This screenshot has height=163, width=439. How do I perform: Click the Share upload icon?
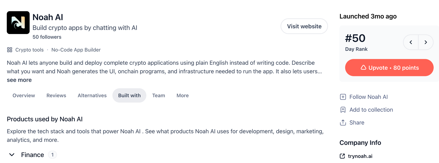pos(343,123)
